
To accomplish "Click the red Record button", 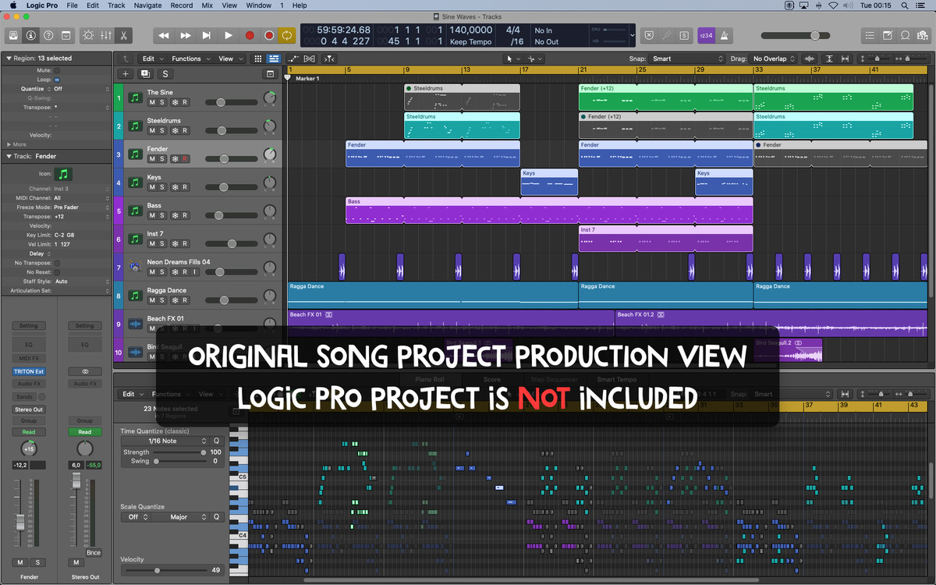I will [250, 35].
